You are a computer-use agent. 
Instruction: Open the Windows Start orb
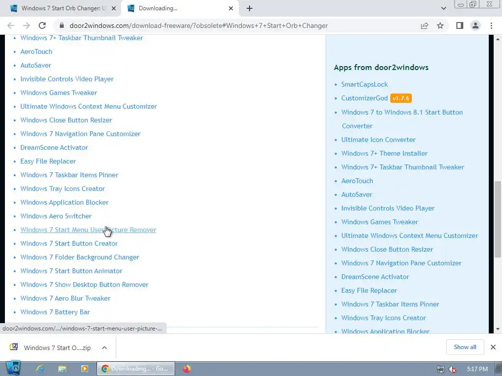pos(13,368)
